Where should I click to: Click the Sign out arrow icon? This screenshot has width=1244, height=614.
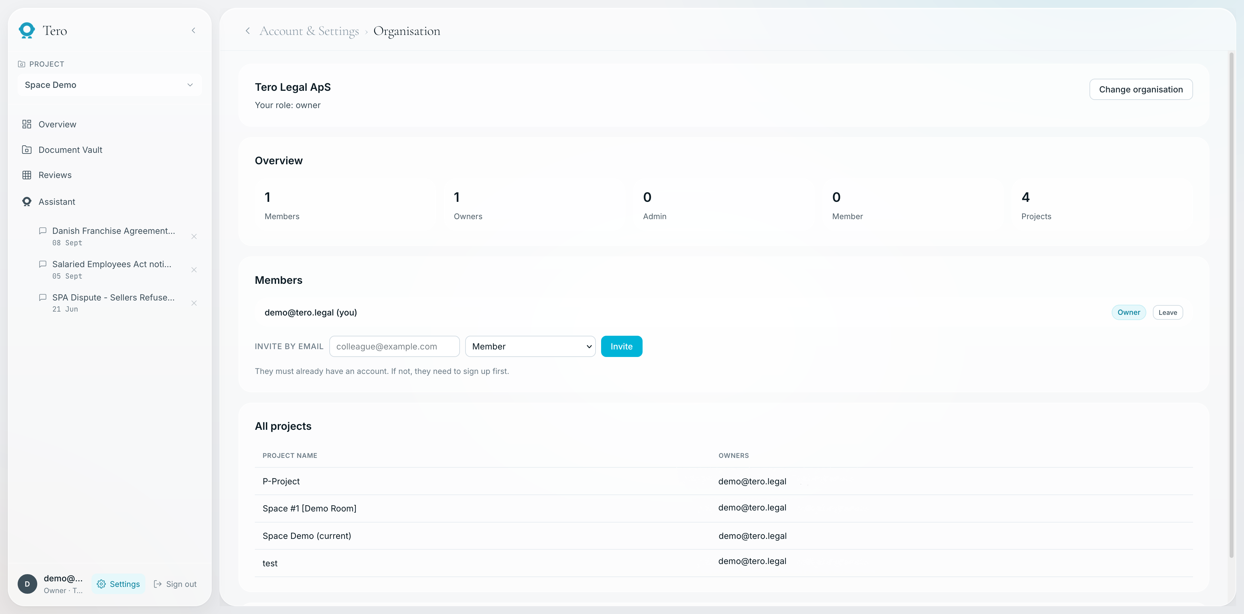(x=157, y=584)
